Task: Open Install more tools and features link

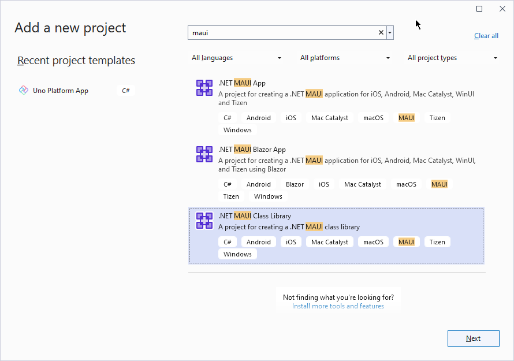Action: click(338, 306)
